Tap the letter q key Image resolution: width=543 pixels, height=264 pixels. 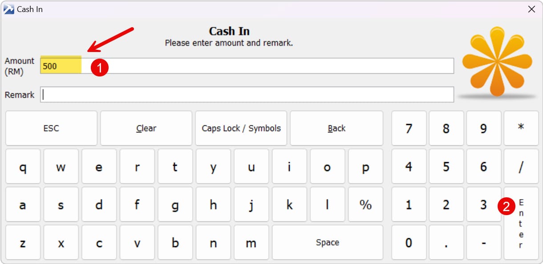pyautogui.click(x=23, y=167)
